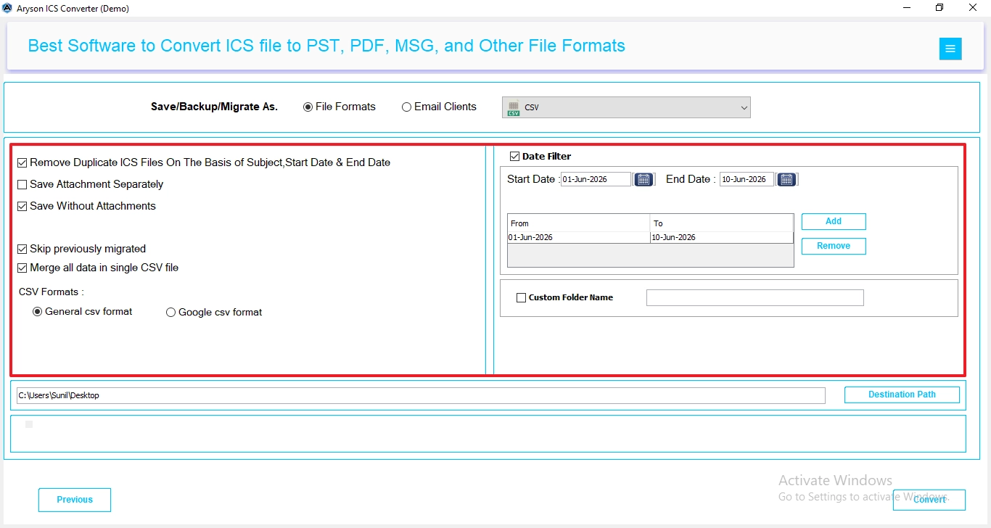Remove the selected date range
The height and width of the screenshot is (528, 991).
[834, 246]
